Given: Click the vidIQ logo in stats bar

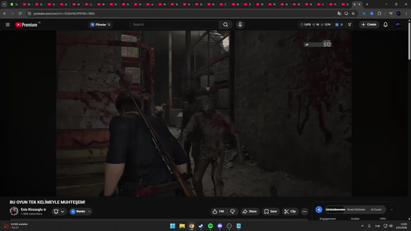Looking at the screenshot, I should point(337,25).
